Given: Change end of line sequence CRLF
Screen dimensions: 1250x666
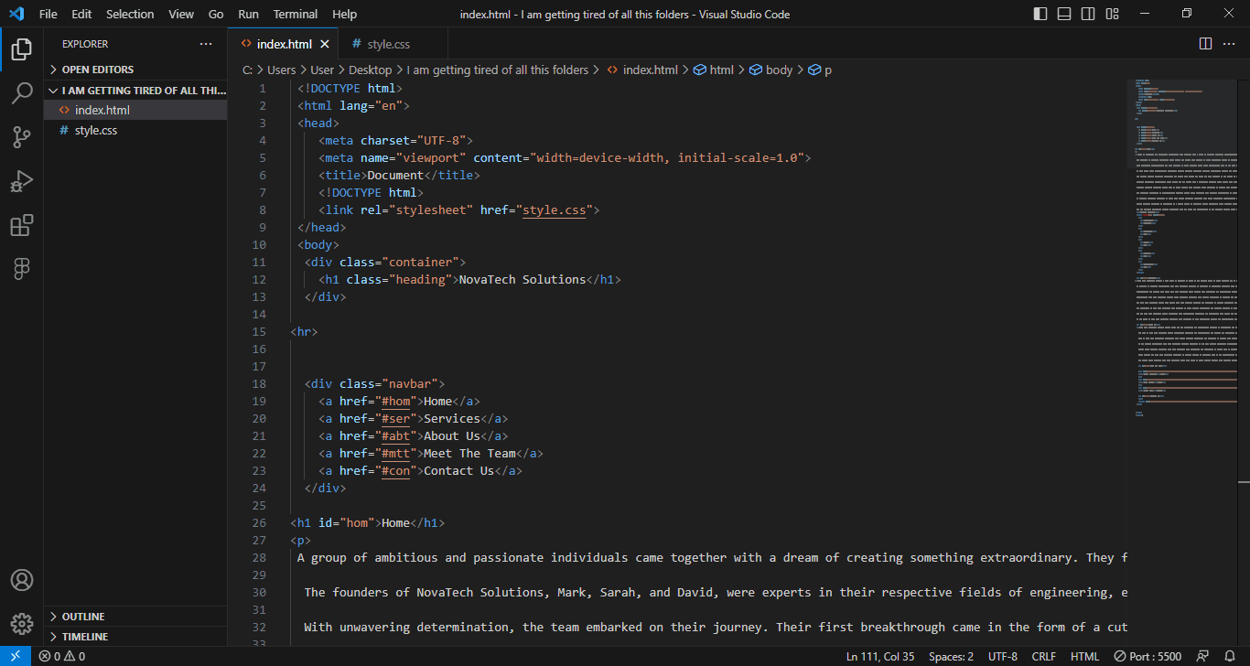Looking at the screenshot, I should tap(1044, 656).
